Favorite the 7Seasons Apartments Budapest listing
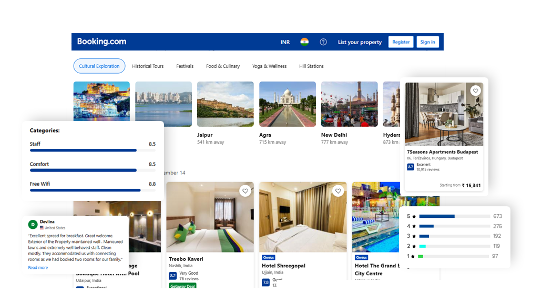This screenshot has width=542, height=293. 475,90
